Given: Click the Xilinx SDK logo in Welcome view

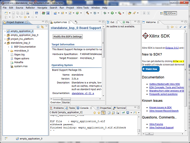Looking at the screenshot, I should point(145,36).
